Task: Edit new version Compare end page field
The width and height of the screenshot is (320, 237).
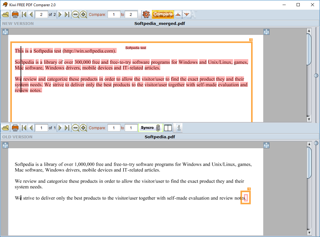Action: click(131, 14)
